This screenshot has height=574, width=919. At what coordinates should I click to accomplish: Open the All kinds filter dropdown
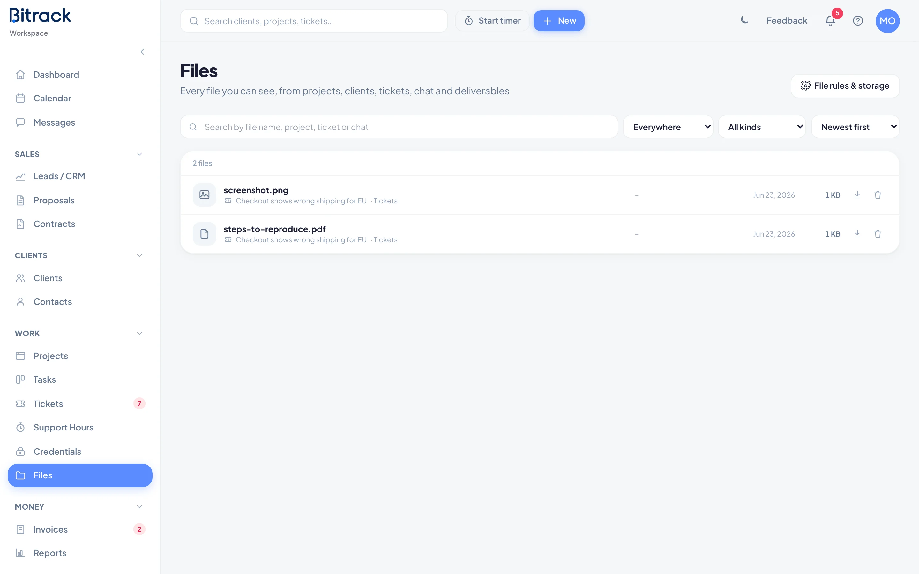pos(762,127)
